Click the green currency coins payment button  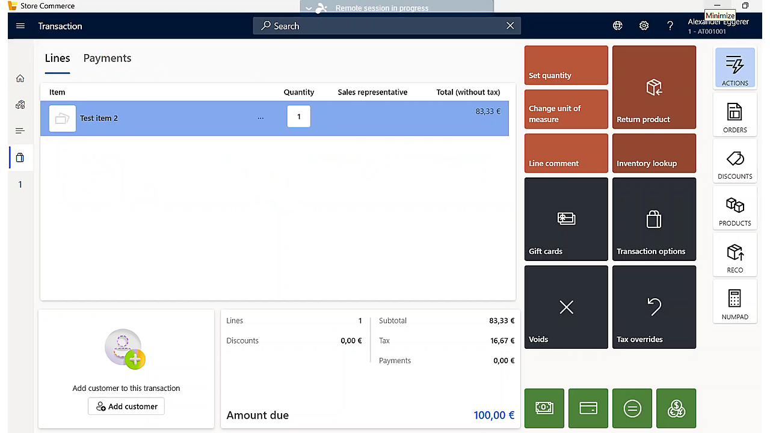676,408
